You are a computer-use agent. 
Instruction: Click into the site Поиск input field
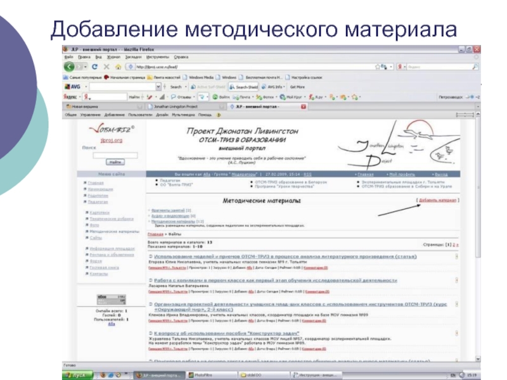pos(115,155)
